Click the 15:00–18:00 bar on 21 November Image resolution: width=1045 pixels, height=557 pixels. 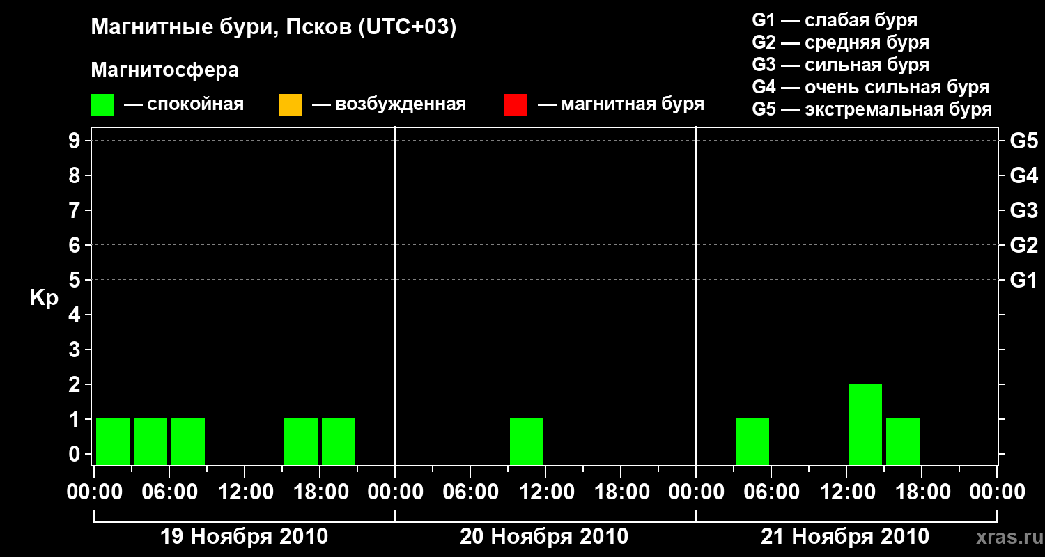pos(903,441)
